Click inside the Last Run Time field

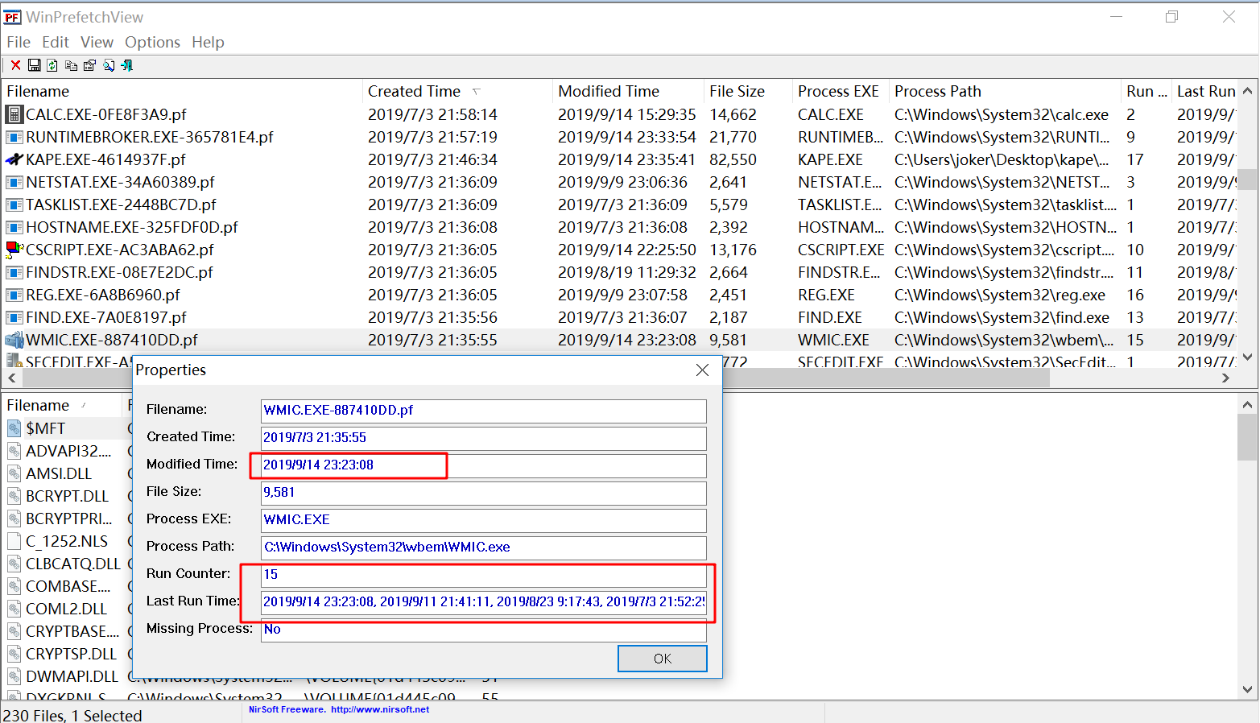pos(483,601)
